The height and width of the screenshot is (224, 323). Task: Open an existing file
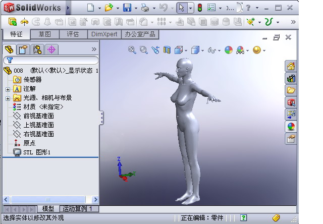tap(109, 8)
